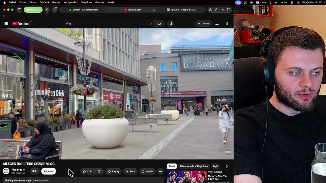Click the screen sharing menu bar icon
Image resolution: width=326 pixels, height=183 pixels.
238,2
